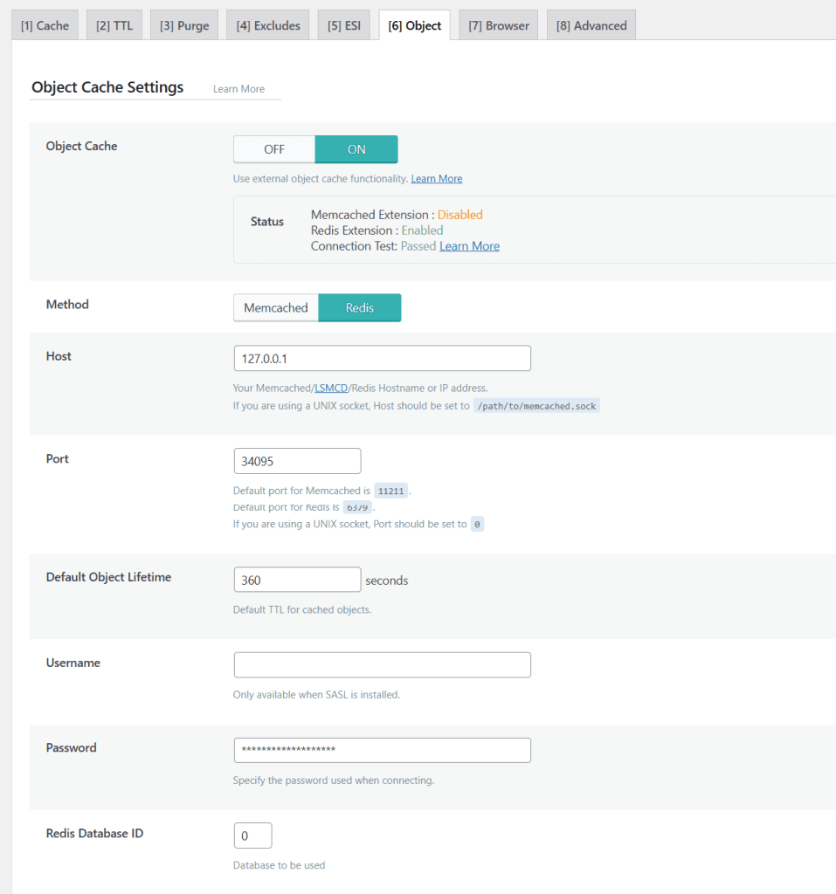The image size is (836, 894).
Task: Open Learn More next to Connection Test Passed
Action: pos(469,245)
